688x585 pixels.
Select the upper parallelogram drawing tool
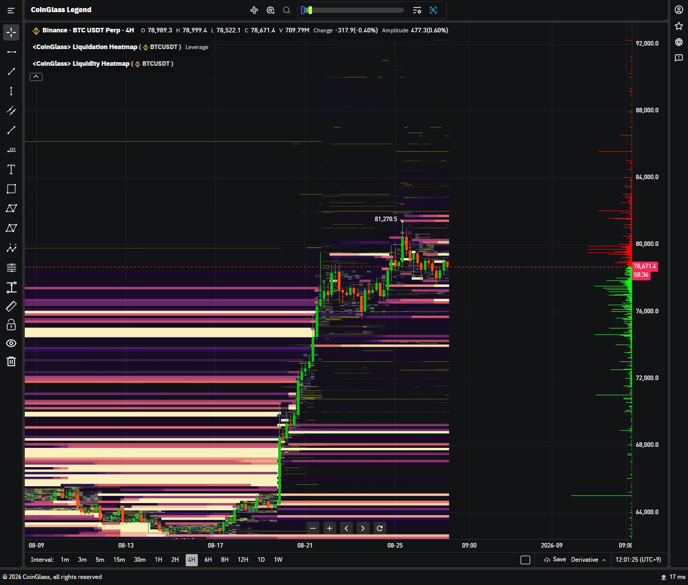(11, 208)
